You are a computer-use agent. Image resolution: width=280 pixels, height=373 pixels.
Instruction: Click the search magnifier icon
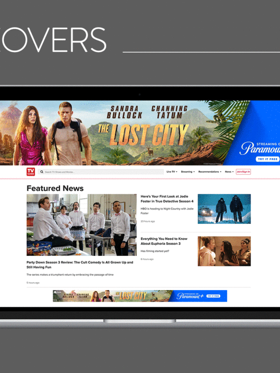pyautogui.click(x=42, y=172)
